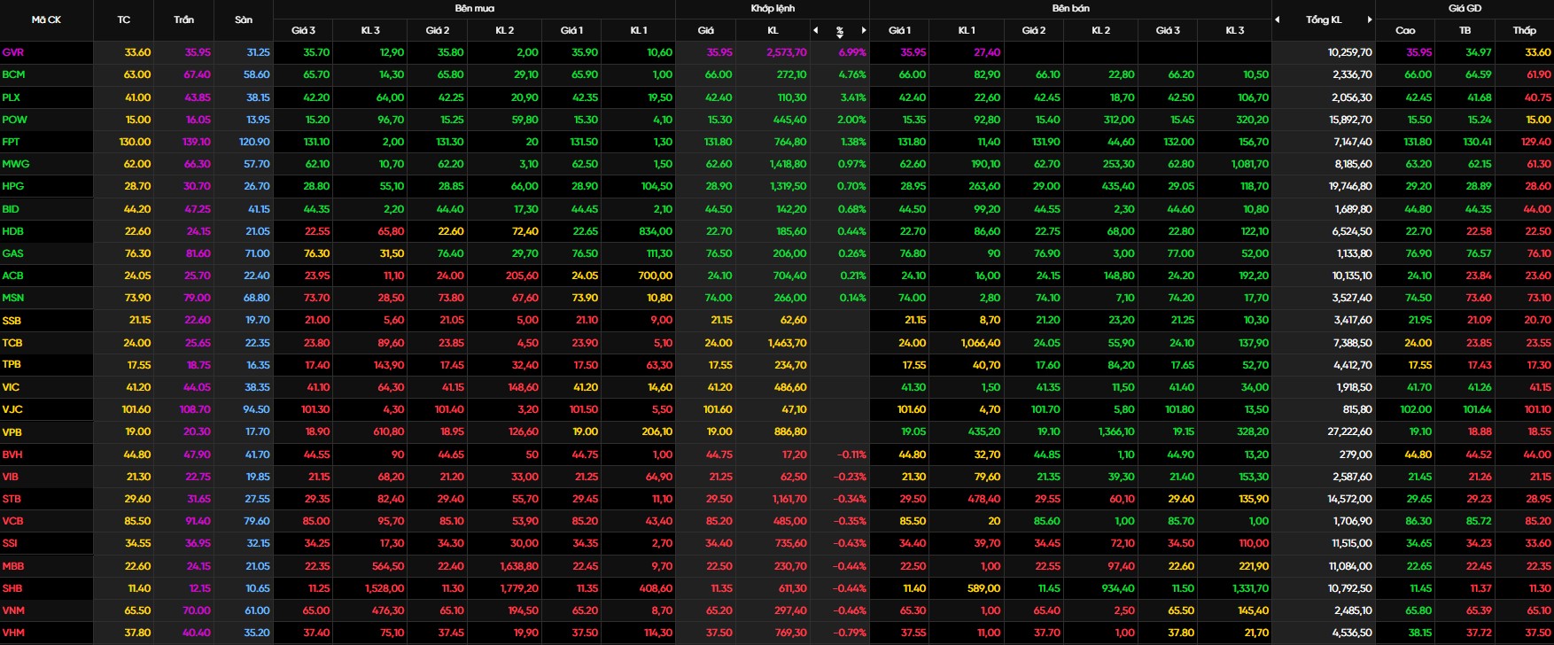Screen dimensions: 1554x645
Task: Click the right arrow beside the % column
Action: (864, 30)
